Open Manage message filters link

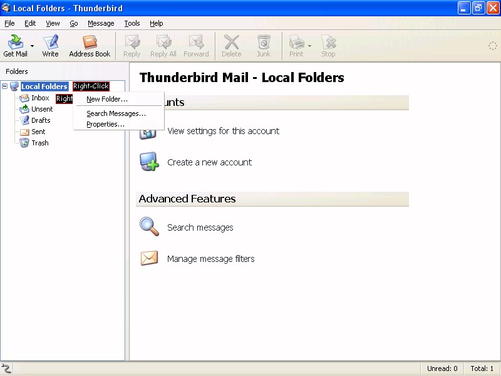tap(211, 259)
